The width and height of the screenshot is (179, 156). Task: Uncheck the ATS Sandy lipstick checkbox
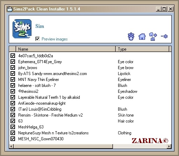click(13, 74)
